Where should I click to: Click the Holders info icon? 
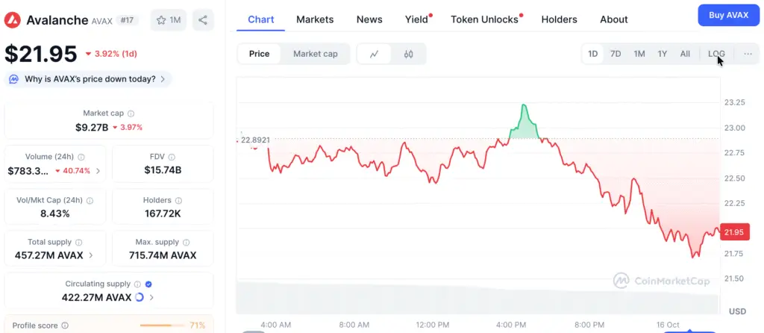point(177,201)
